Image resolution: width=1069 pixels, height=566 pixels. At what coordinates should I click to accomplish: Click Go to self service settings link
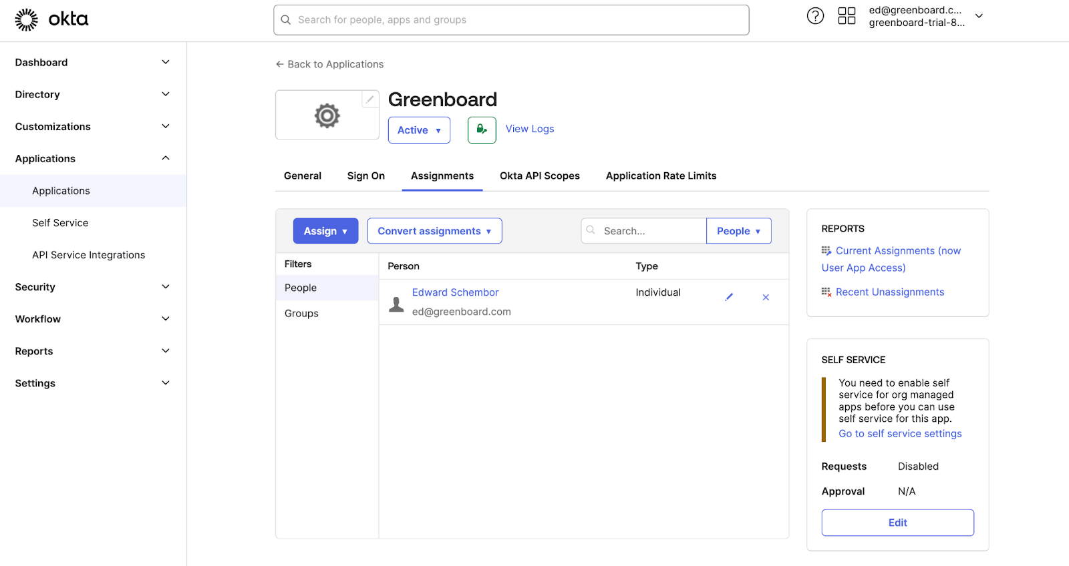click(901, 434)
